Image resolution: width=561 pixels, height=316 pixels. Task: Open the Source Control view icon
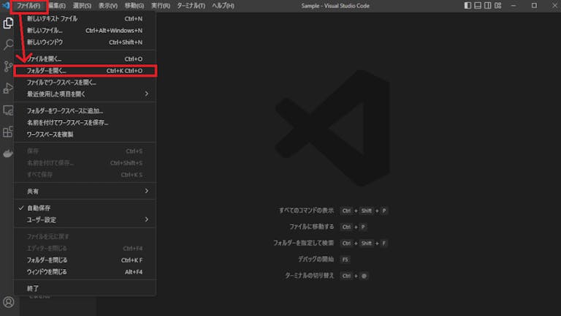coord(8,67)
